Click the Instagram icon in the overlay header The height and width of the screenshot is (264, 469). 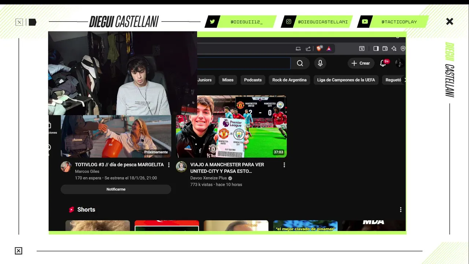pyautogui.click(x=289, y=22)
